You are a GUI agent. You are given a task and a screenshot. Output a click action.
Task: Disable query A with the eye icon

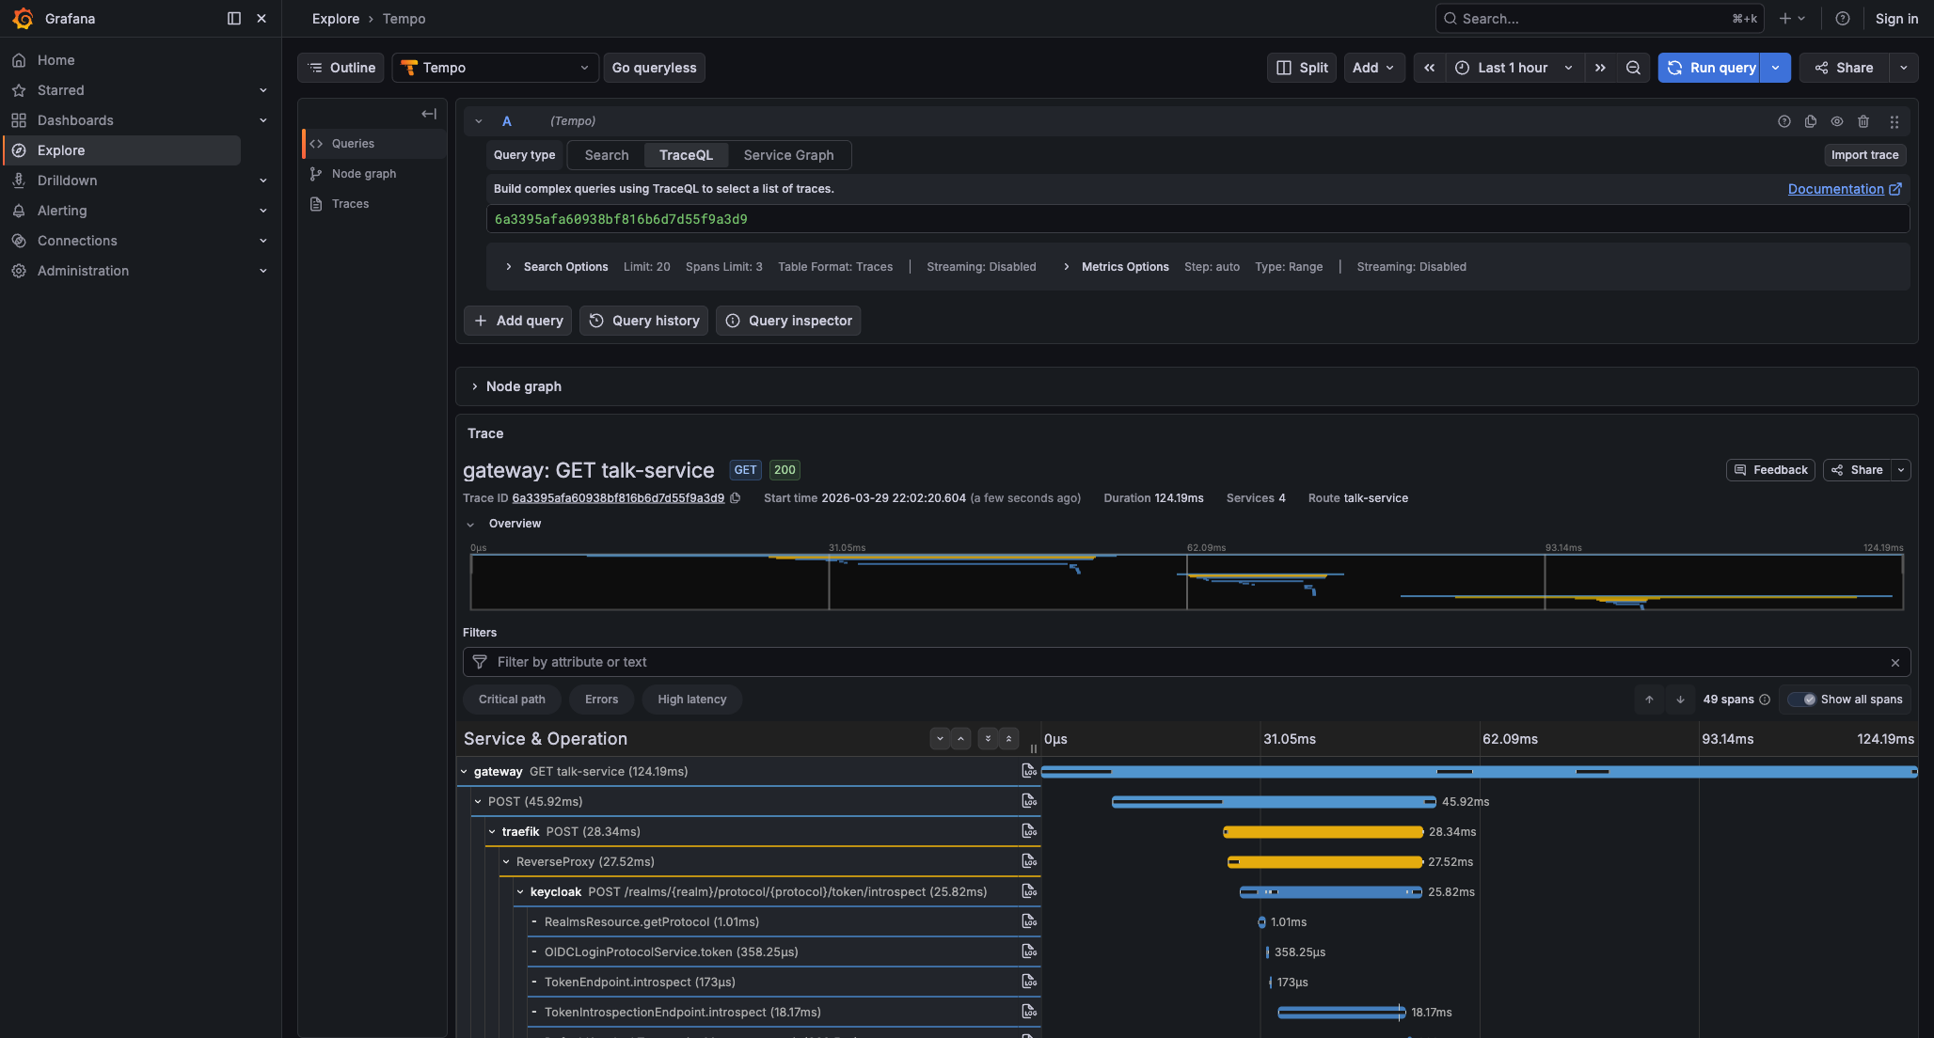point(1837,121)
